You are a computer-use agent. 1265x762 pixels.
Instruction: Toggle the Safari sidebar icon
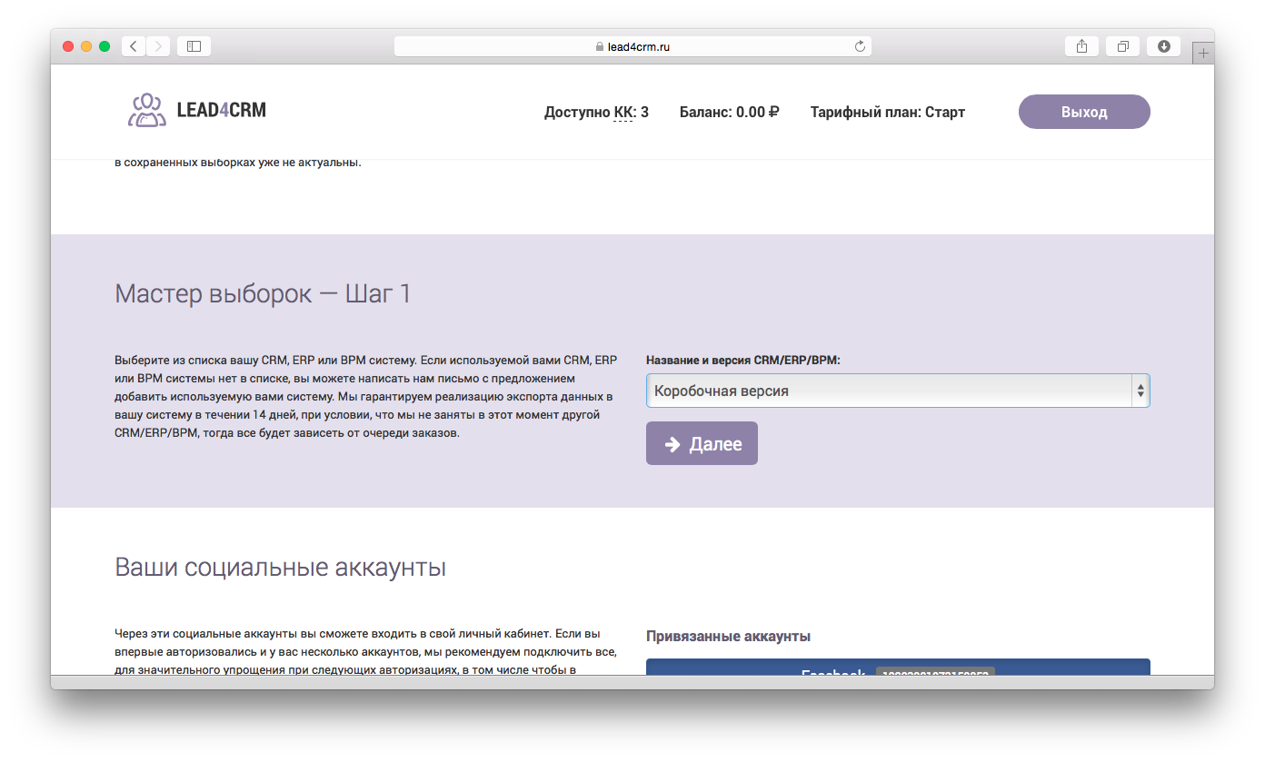(193, 45)
